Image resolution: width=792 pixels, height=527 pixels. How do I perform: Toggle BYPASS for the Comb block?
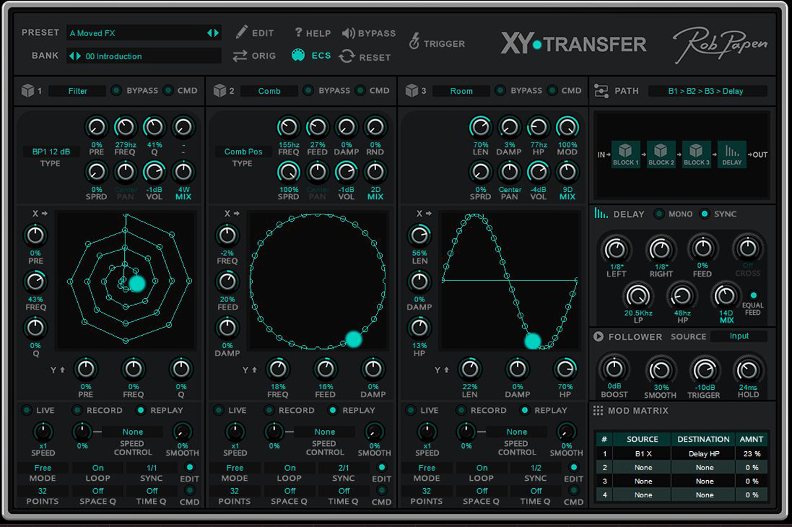pyautogui.click(x=308, y=90)
